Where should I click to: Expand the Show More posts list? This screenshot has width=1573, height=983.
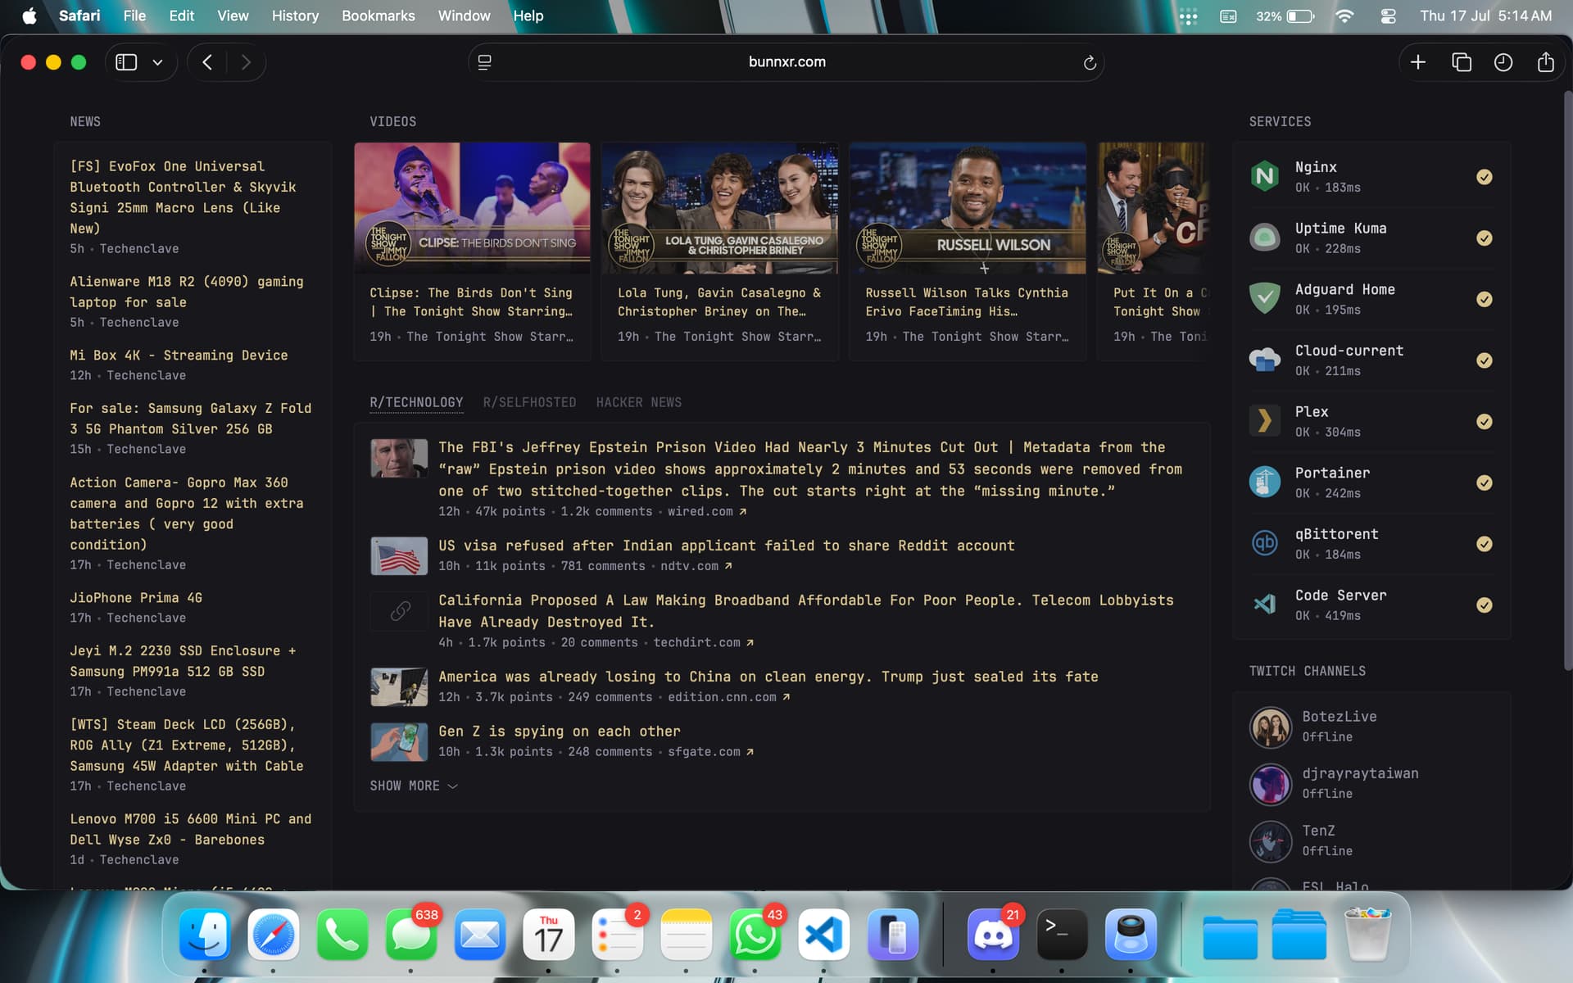point(414,786)
